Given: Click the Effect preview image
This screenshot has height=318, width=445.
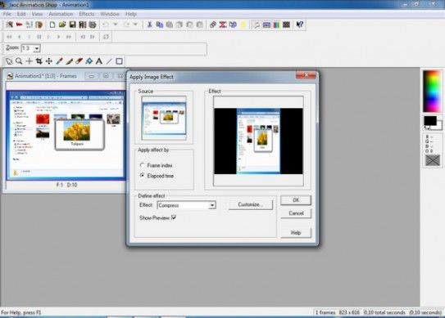Looking at the screenshot, I should (x=258, y=141).
